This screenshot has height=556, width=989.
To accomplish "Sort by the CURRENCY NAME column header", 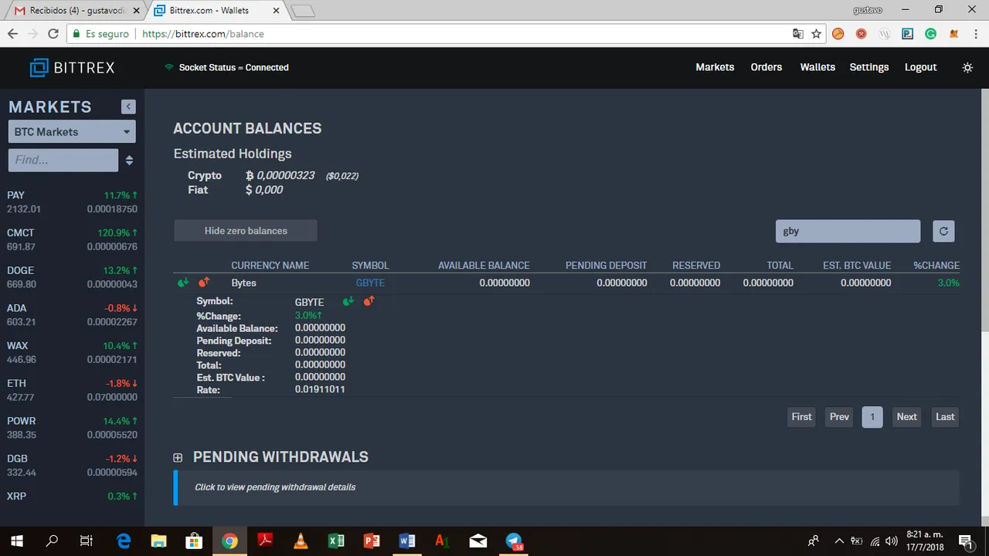I will [x=270, y=265].
